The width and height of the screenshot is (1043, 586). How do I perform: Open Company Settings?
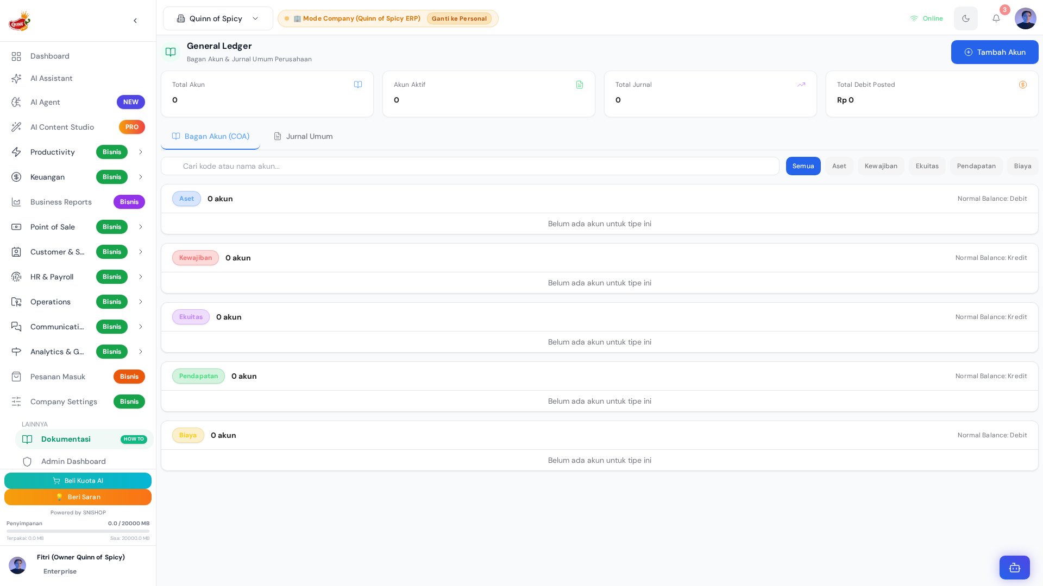tap(78, 402)
